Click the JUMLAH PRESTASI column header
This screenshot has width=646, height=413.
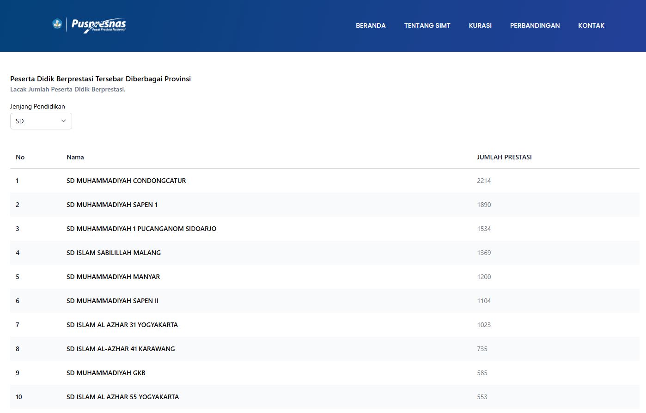[x=504, y=157]
